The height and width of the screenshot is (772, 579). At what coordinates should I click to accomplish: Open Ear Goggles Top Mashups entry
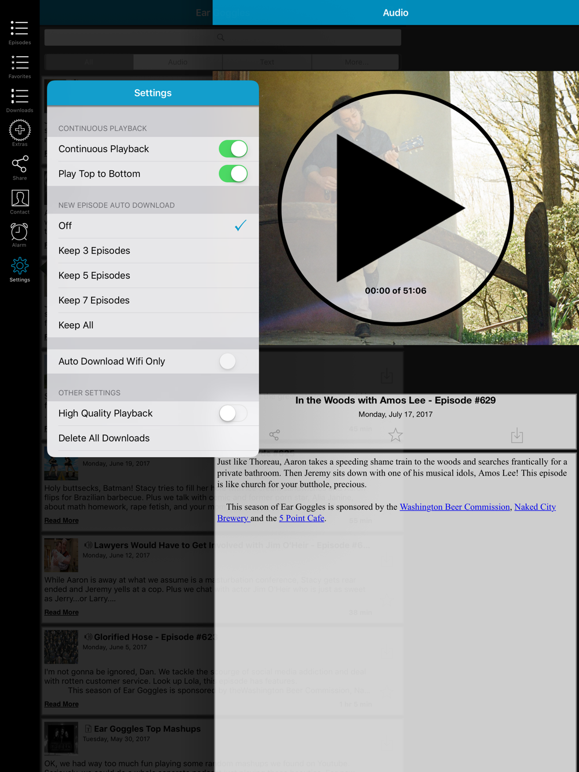click(147, 729)
